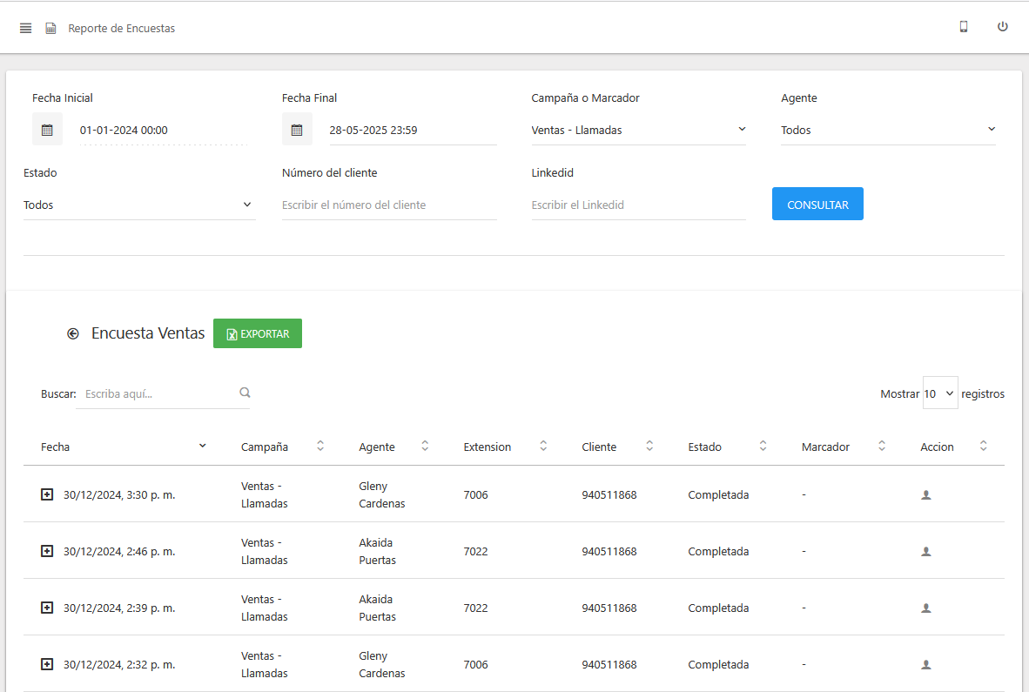Open the Campaña o Marcador dropdown
This screenshot has height=692, width=1029.
(x=638, y=130)
